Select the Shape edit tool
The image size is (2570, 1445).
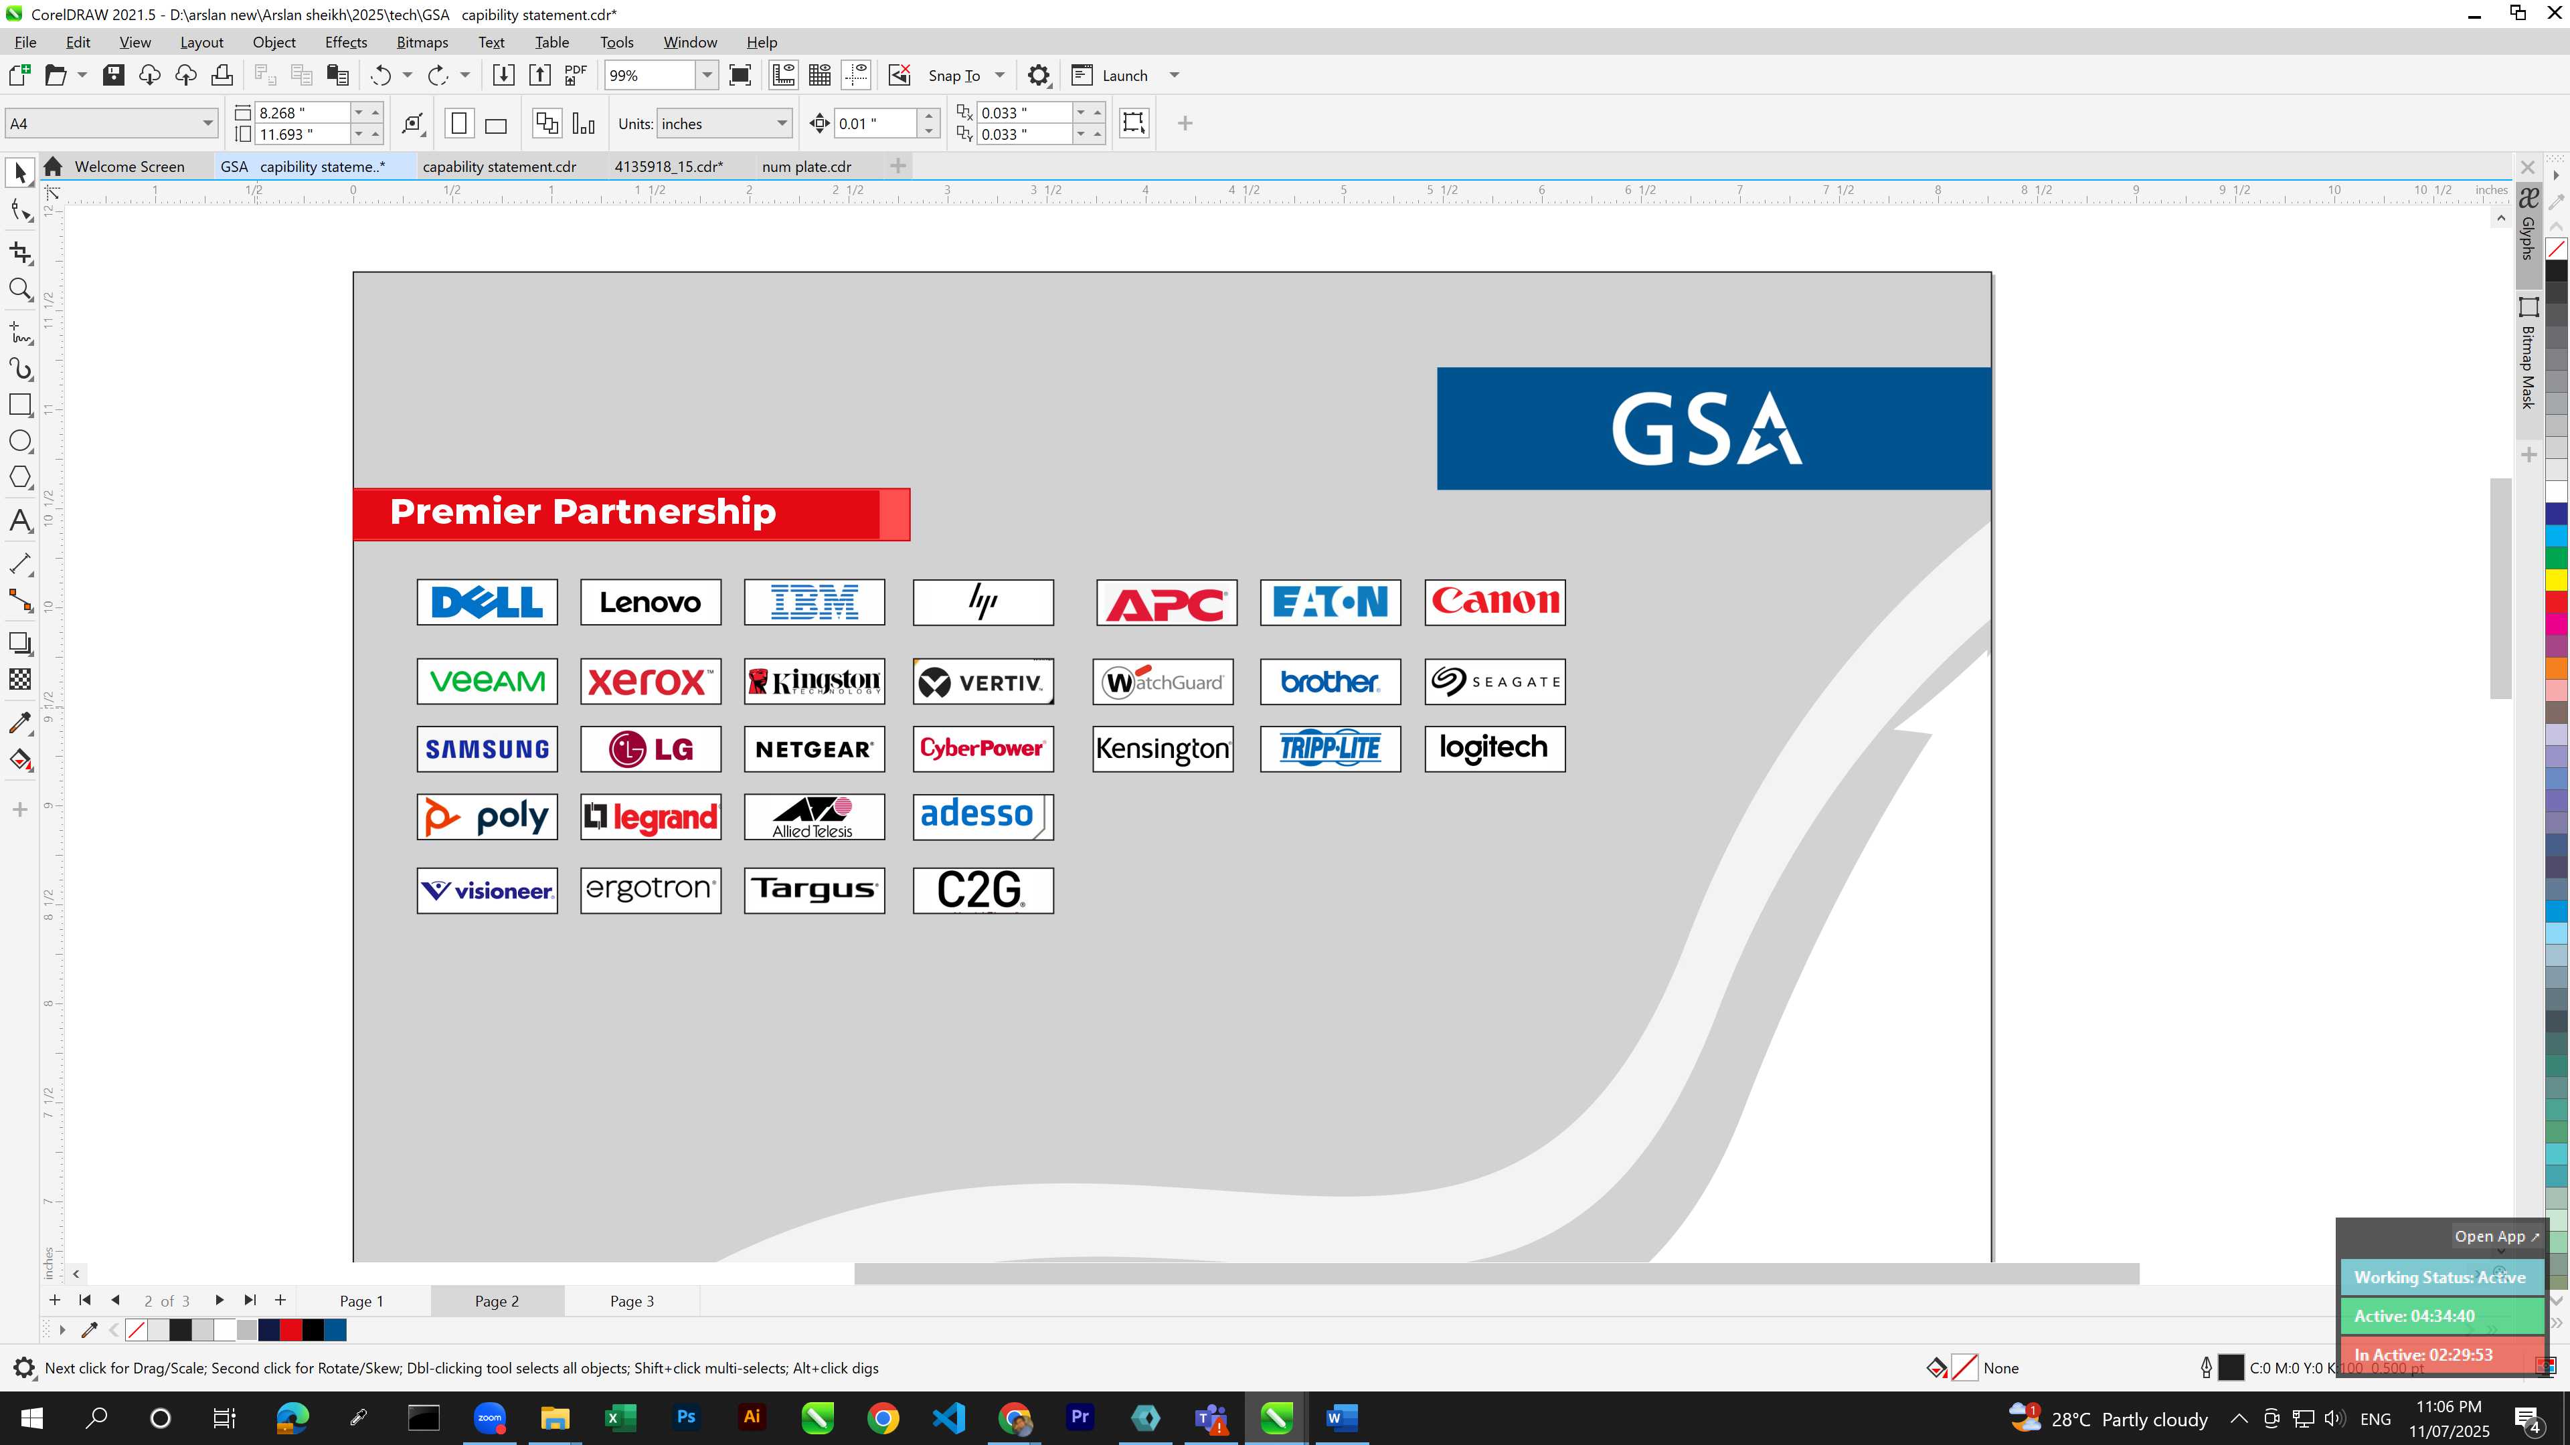[x=20, y=211]
